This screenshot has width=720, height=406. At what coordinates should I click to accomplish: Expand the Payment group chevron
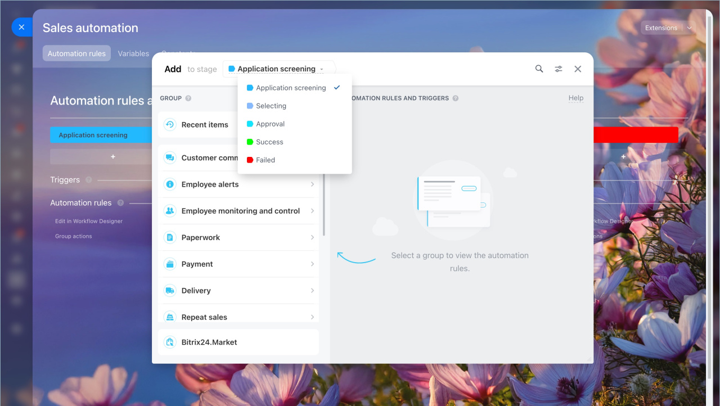(x=312, y=264)
